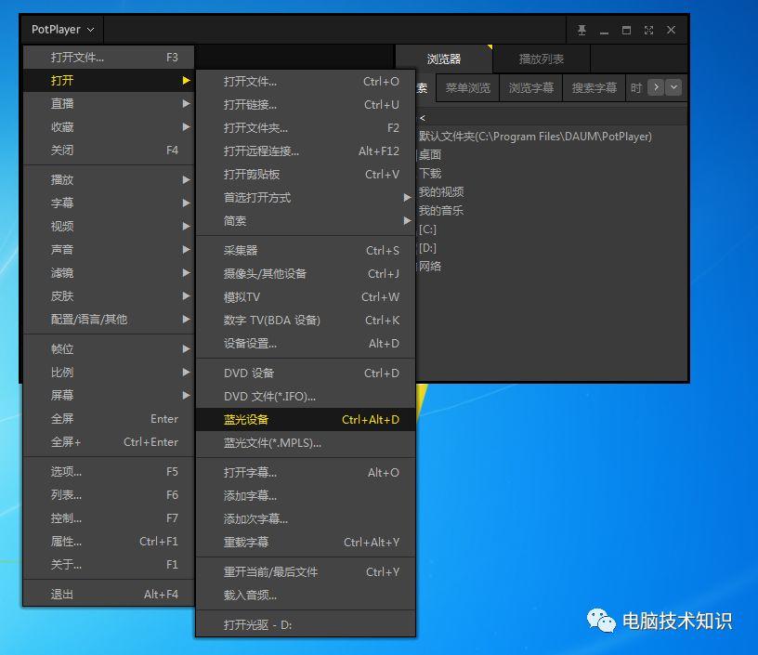Choose 打开文件夹... F2
The image size is (758, 655).
pyautogui.click(x=306, y=127)
